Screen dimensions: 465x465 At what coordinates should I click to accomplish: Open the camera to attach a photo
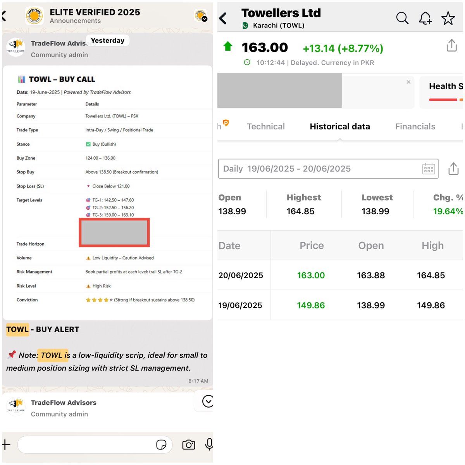click(188, 444)
